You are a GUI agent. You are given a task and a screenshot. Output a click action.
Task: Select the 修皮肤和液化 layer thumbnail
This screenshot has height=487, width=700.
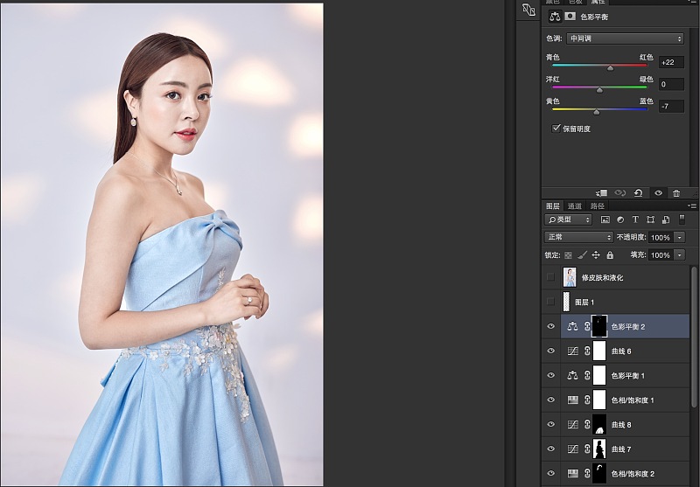point(570,277)
